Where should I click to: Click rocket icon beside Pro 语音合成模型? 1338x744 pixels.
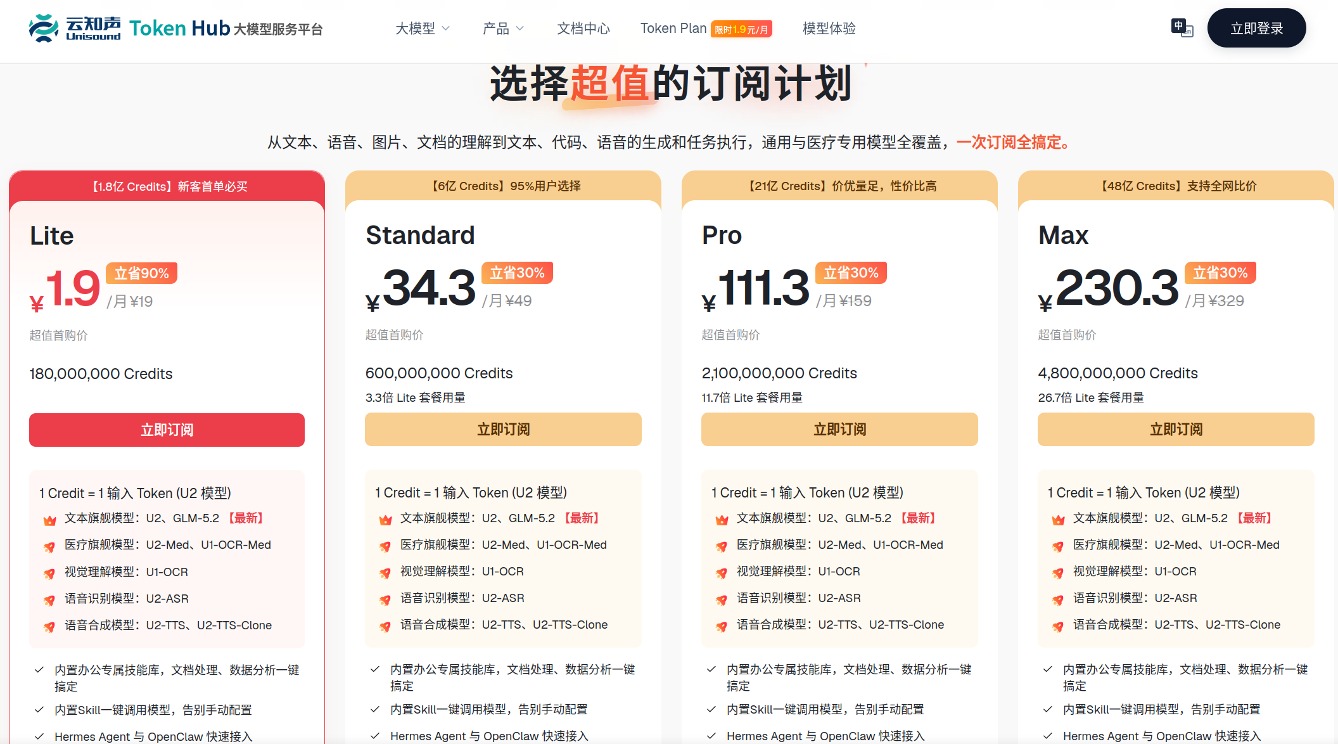click(x=722, y=626)
